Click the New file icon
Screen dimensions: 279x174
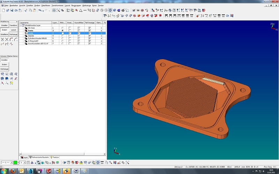(3, 10)
